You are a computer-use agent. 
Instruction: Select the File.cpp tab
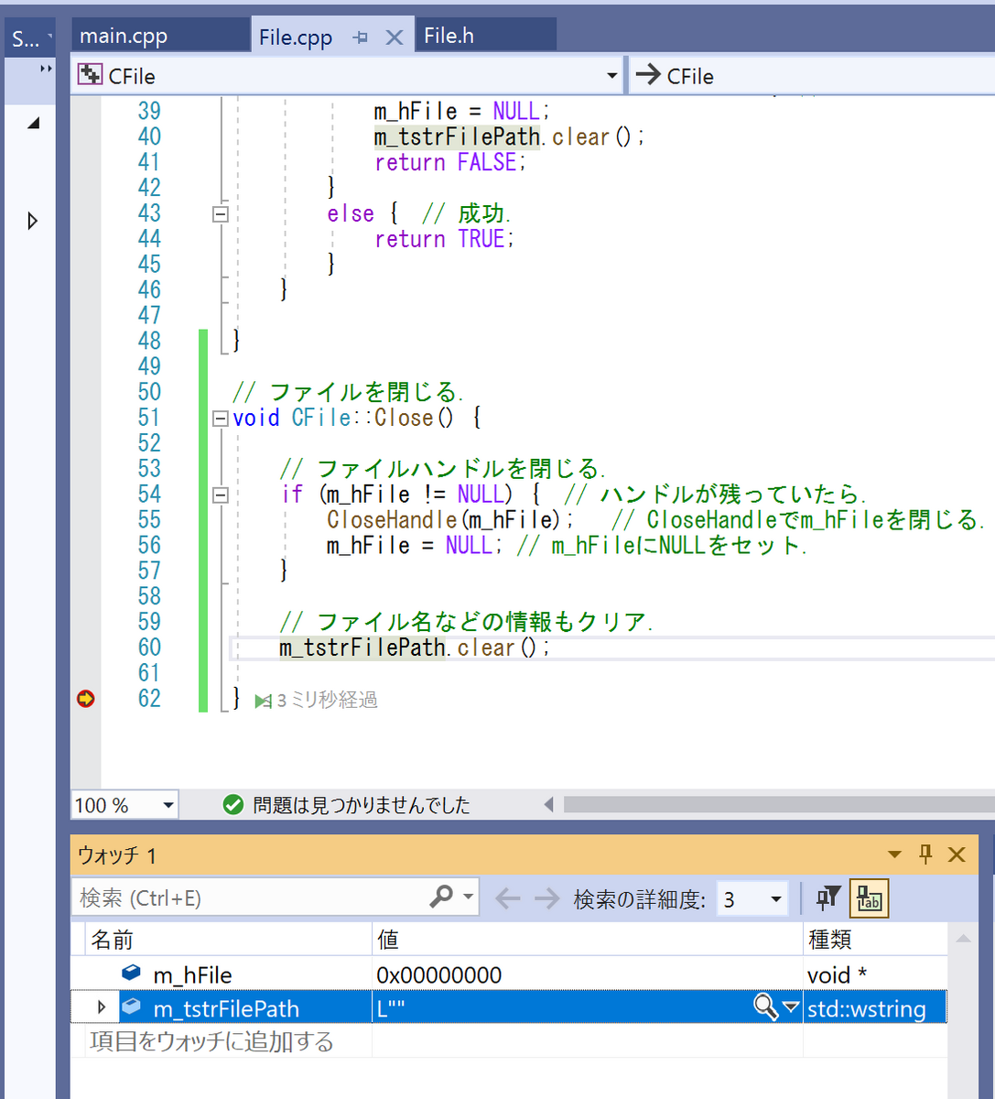pyautogui.click(x=296, y=38)
